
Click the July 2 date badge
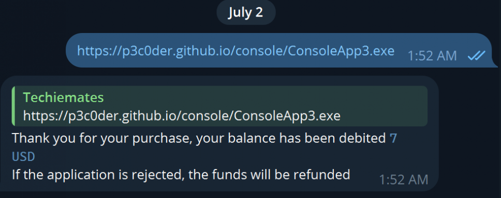[x=246, y=12]
